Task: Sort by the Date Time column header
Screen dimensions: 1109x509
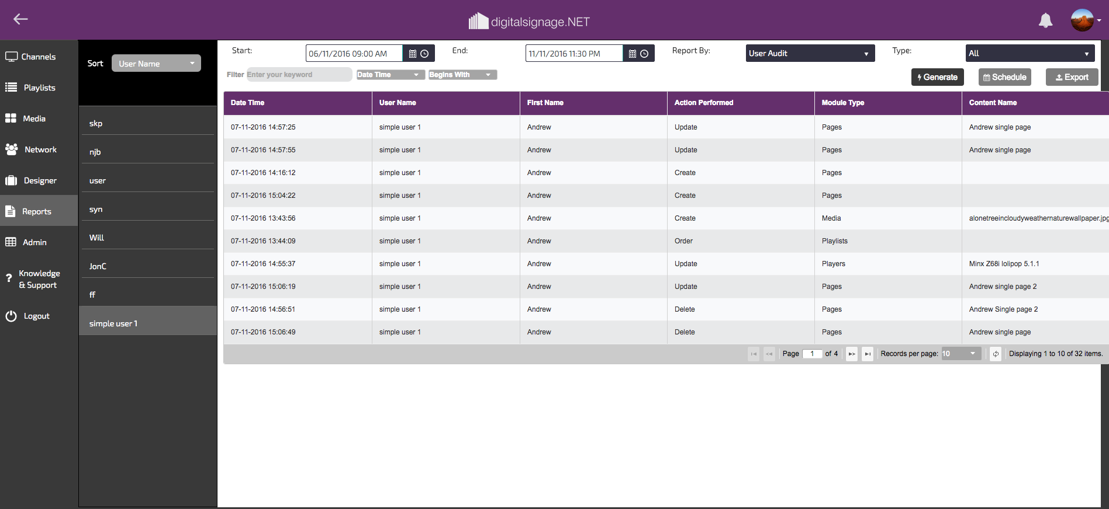Action: tap(298, 103)
